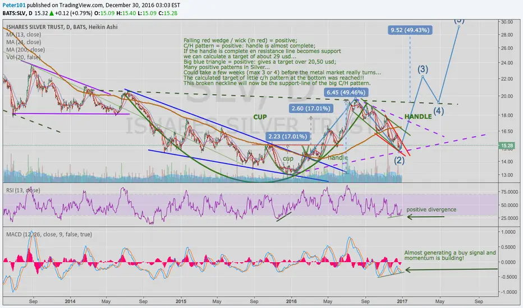Click the 2017 label on the time axis
Screen dimensions: 523x308
[402, 301]
